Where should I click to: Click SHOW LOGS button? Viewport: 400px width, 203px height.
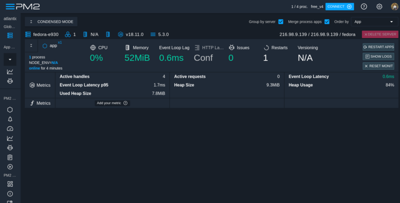pyautogui.click(x=378, y=57)
